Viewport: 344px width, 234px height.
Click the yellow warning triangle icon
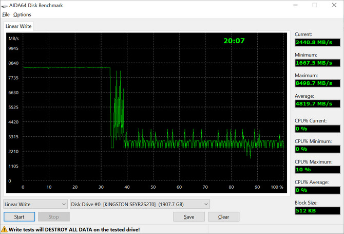4,229
